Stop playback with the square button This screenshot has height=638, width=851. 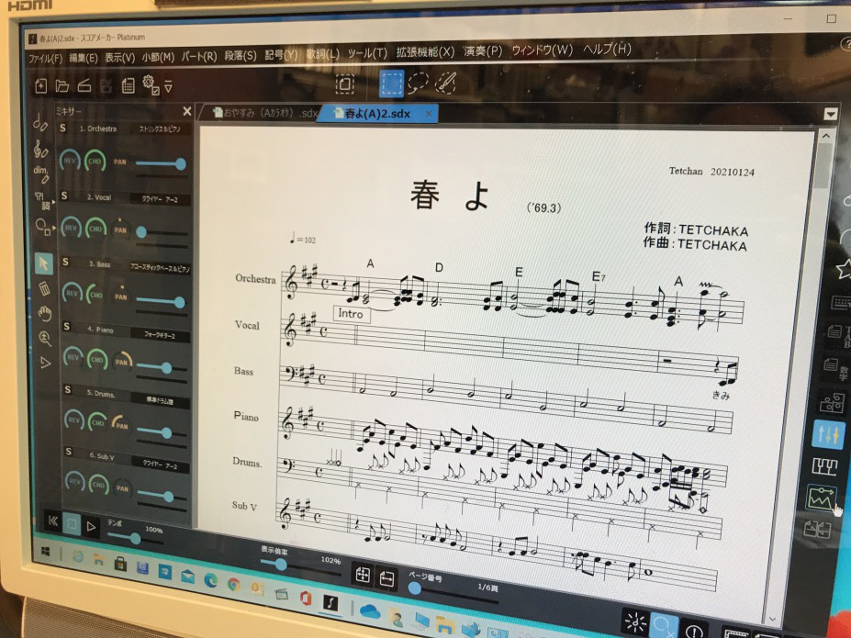[71, 523]
